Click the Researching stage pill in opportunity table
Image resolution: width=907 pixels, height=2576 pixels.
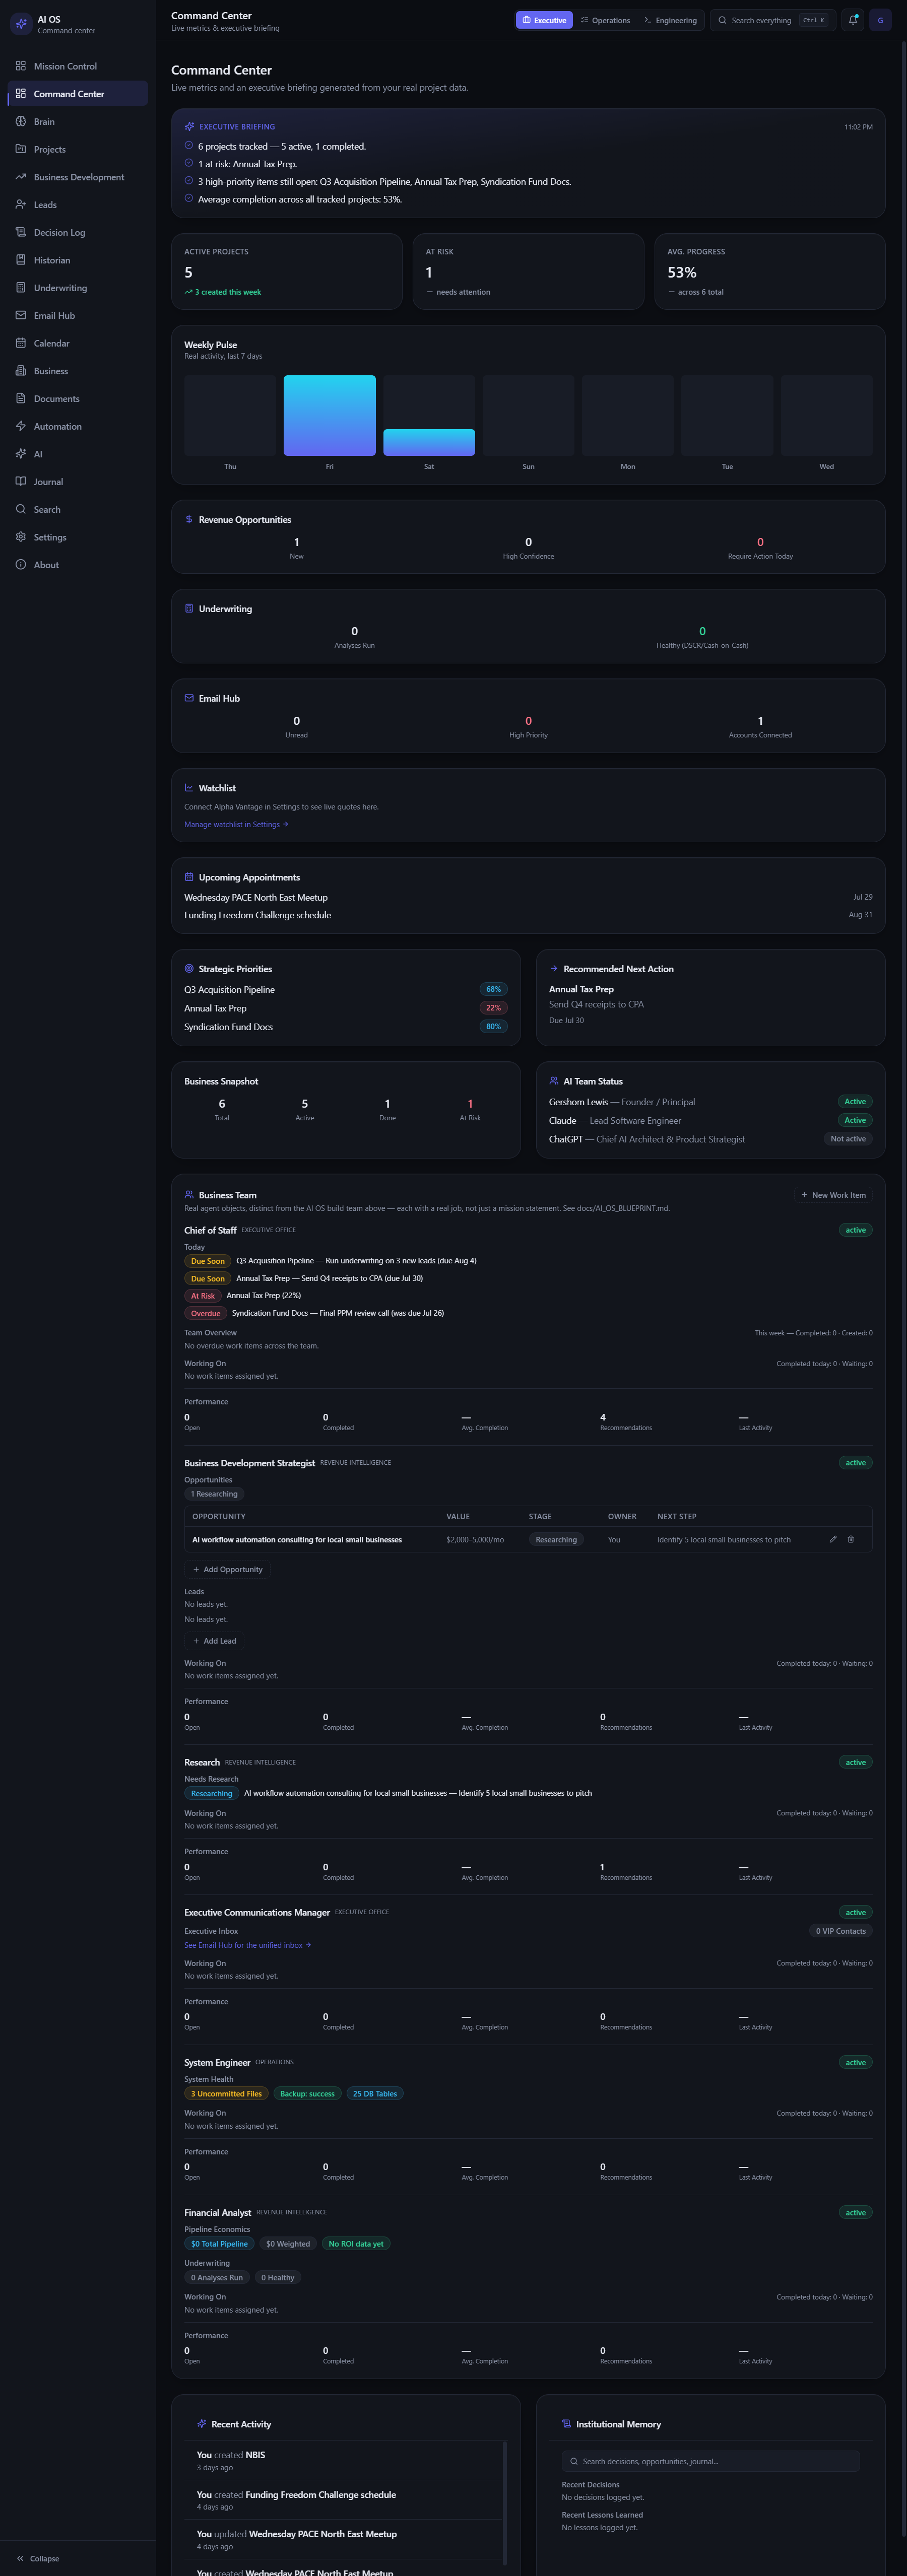tap(556, 1540)
